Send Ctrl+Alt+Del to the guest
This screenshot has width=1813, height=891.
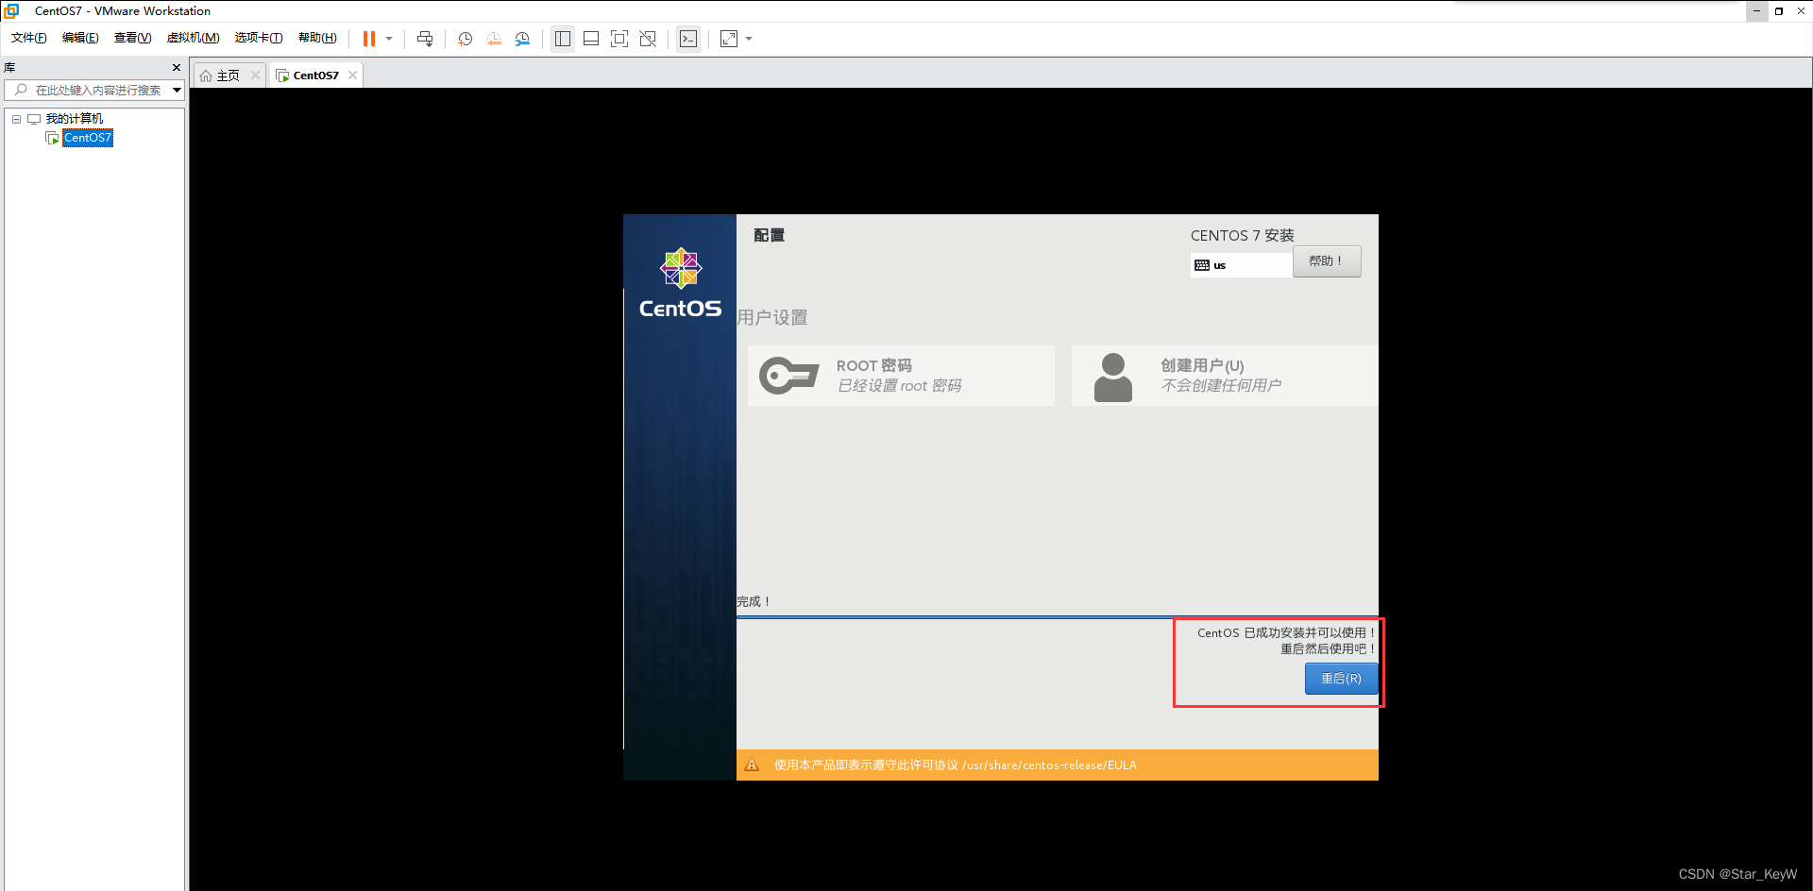425,39
